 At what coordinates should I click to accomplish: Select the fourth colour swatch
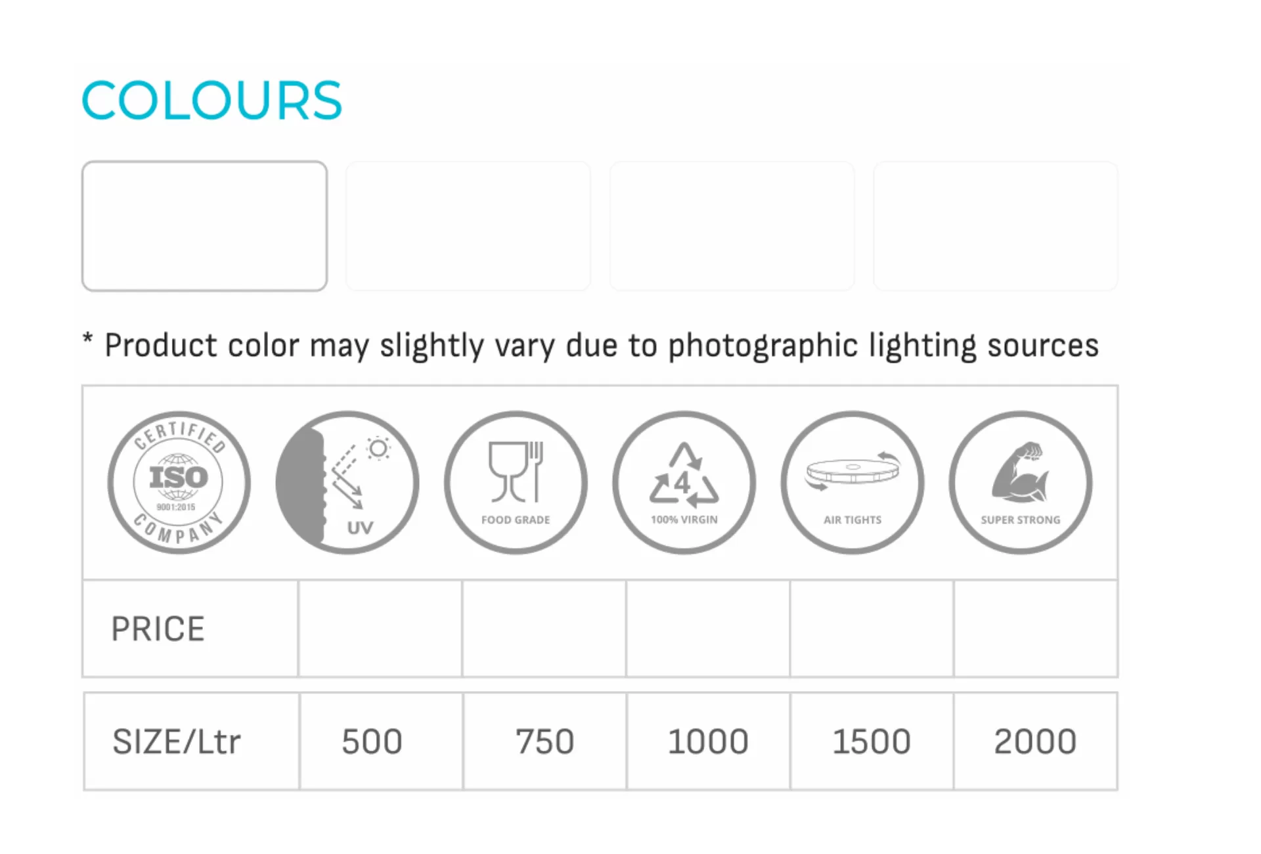[995, 226]
